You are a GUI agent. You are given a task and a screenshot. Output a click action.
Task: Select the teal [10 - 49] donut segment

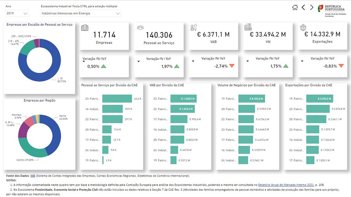27,48
